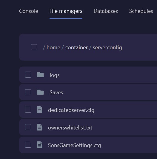Switch to the File managers tab

tap(66, 11)
